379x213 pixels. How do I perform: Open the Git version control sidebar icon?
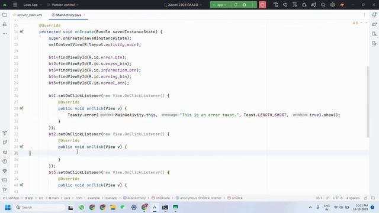(x=5, y=190)
